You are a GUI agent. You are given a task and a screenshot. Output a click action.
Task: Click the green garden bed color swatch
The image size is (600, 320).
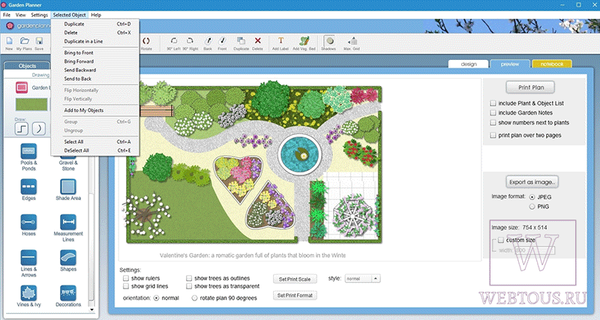coord(31,104)
